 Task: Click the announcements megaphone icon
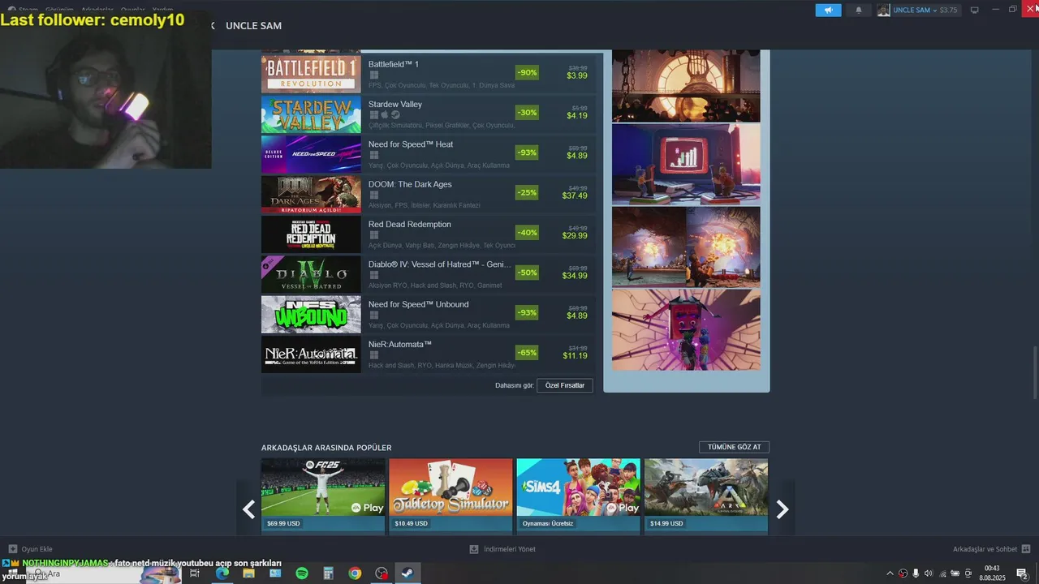tap(828, 11)
